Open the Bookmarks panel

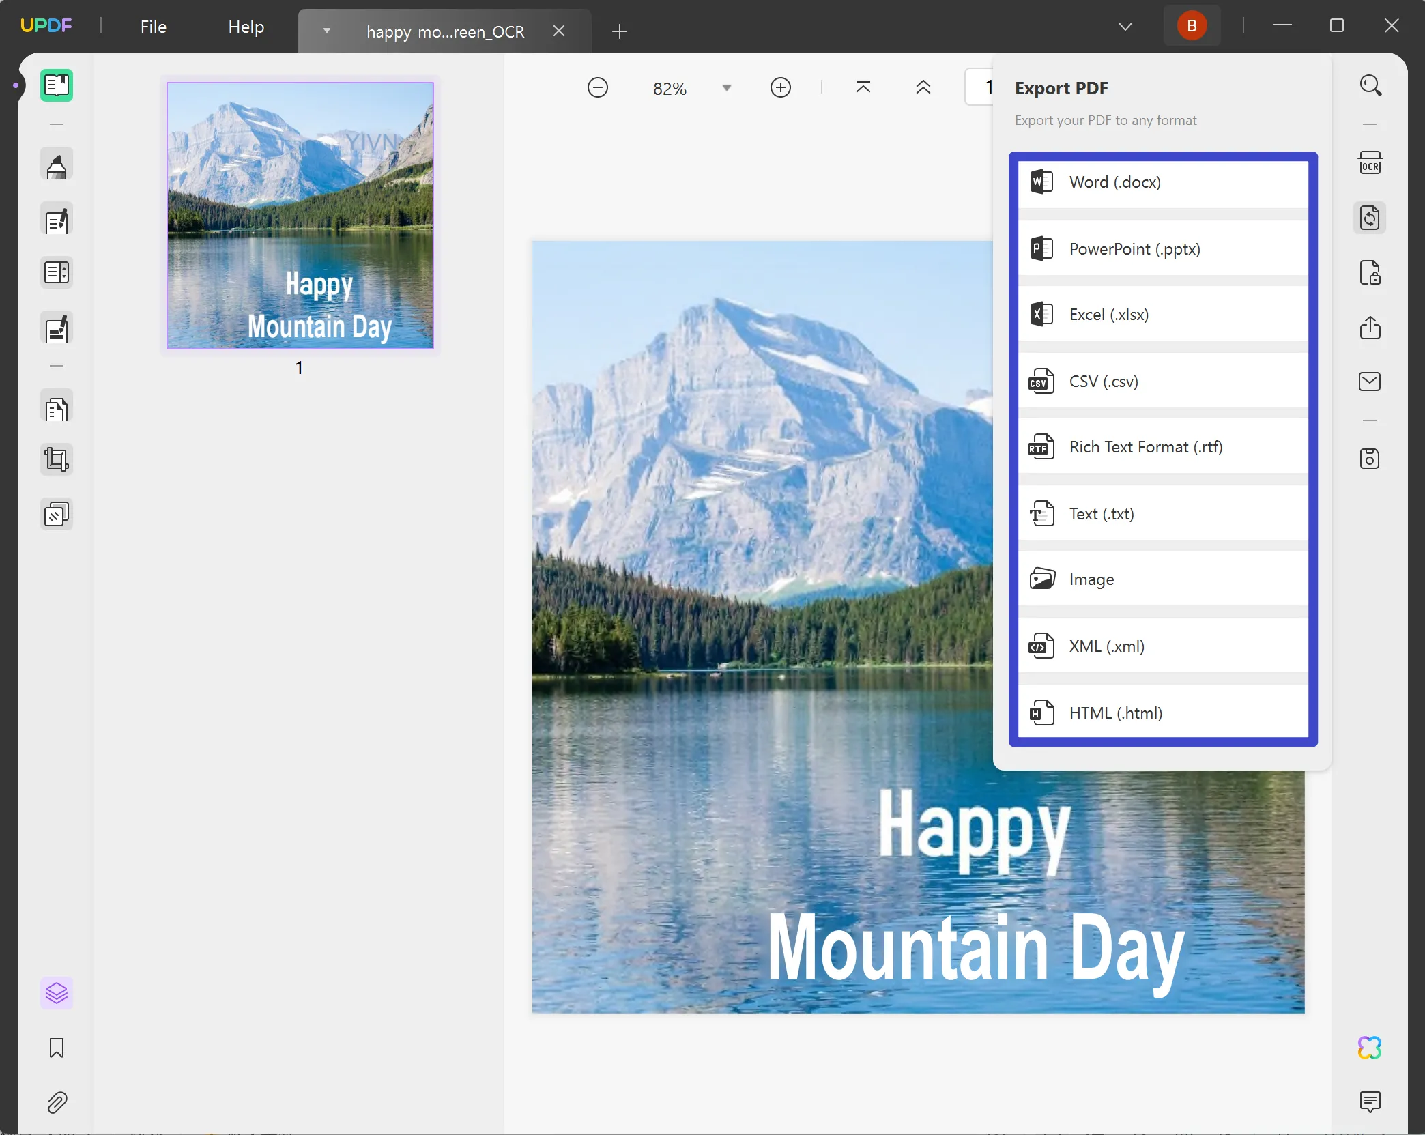click(x=57, y=1048)
